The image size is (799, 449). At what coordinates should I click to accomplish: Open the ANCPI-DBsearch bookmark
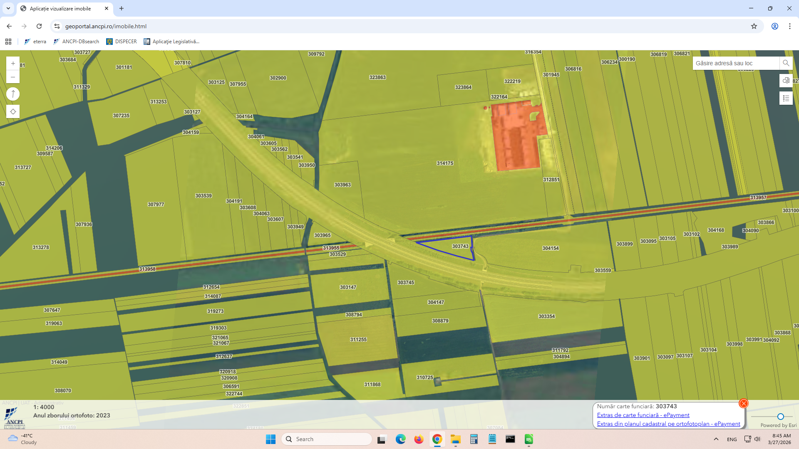tap(77, 42)
